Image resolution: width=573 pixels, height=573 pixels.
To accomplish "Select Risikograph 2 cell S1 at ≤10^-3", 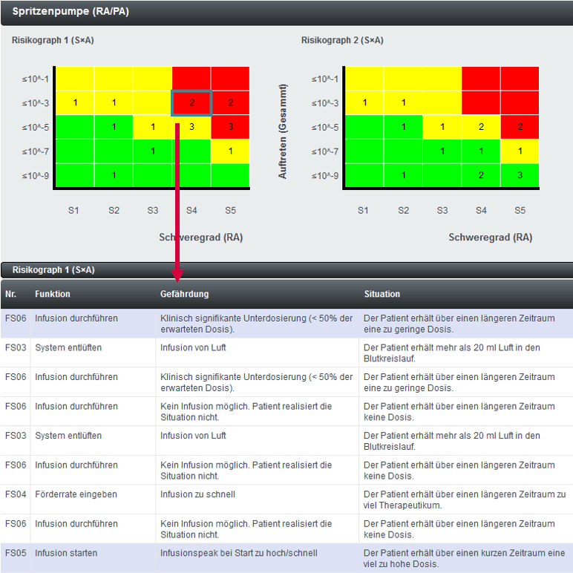I will pyautogui.click(x=364, y=103).
